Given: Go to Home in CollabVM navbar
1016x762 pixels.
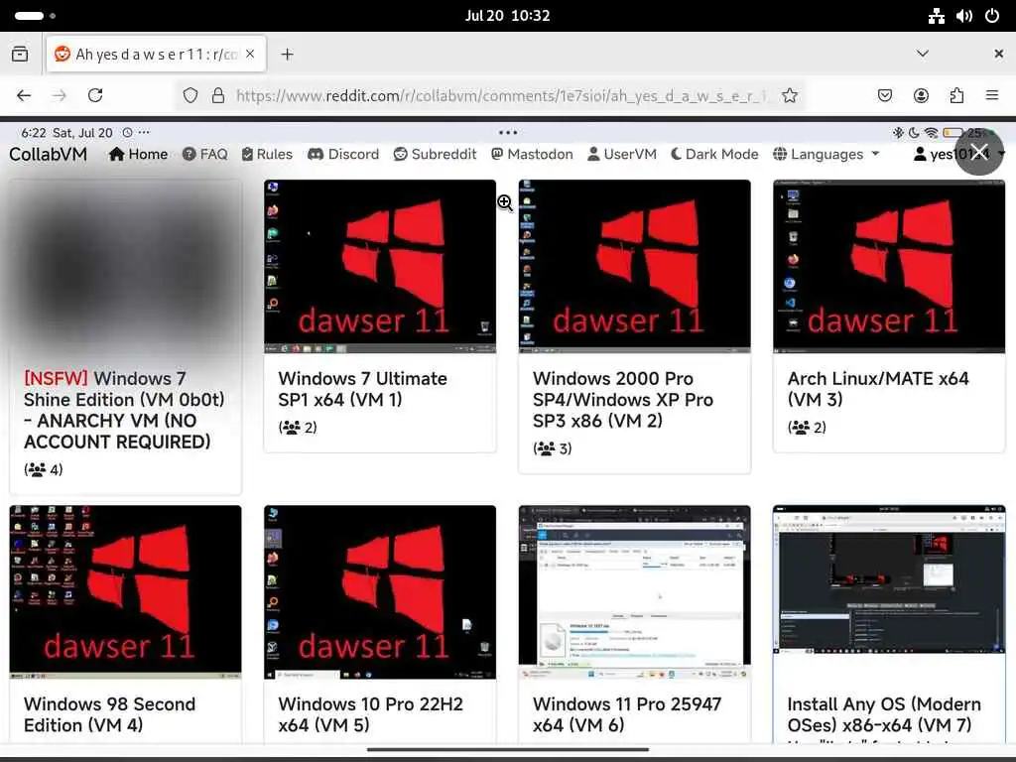Looking at the screenshot, I should (x=138, y=154).
